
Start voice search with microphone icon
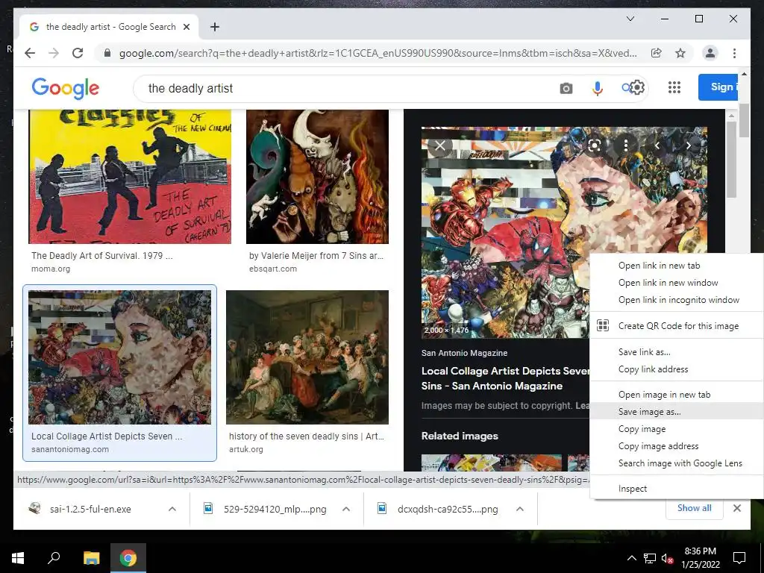[x=598, y=88]
